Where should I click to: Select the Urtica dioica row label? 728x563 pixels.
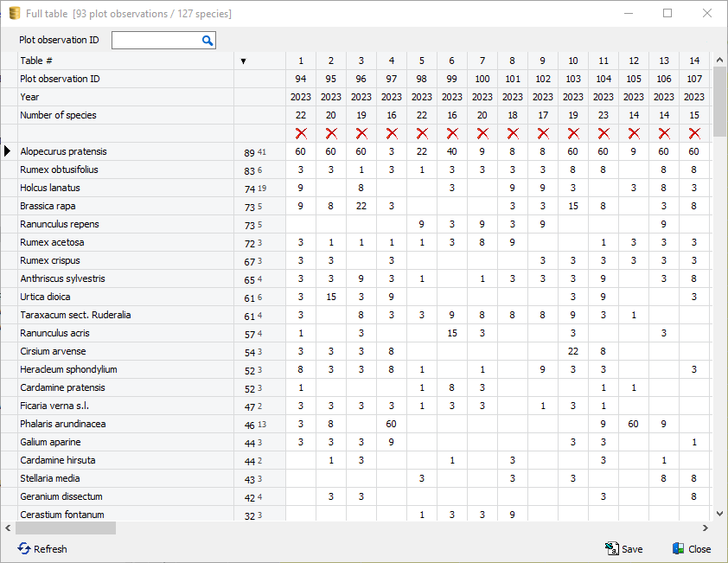pos(45,297)
